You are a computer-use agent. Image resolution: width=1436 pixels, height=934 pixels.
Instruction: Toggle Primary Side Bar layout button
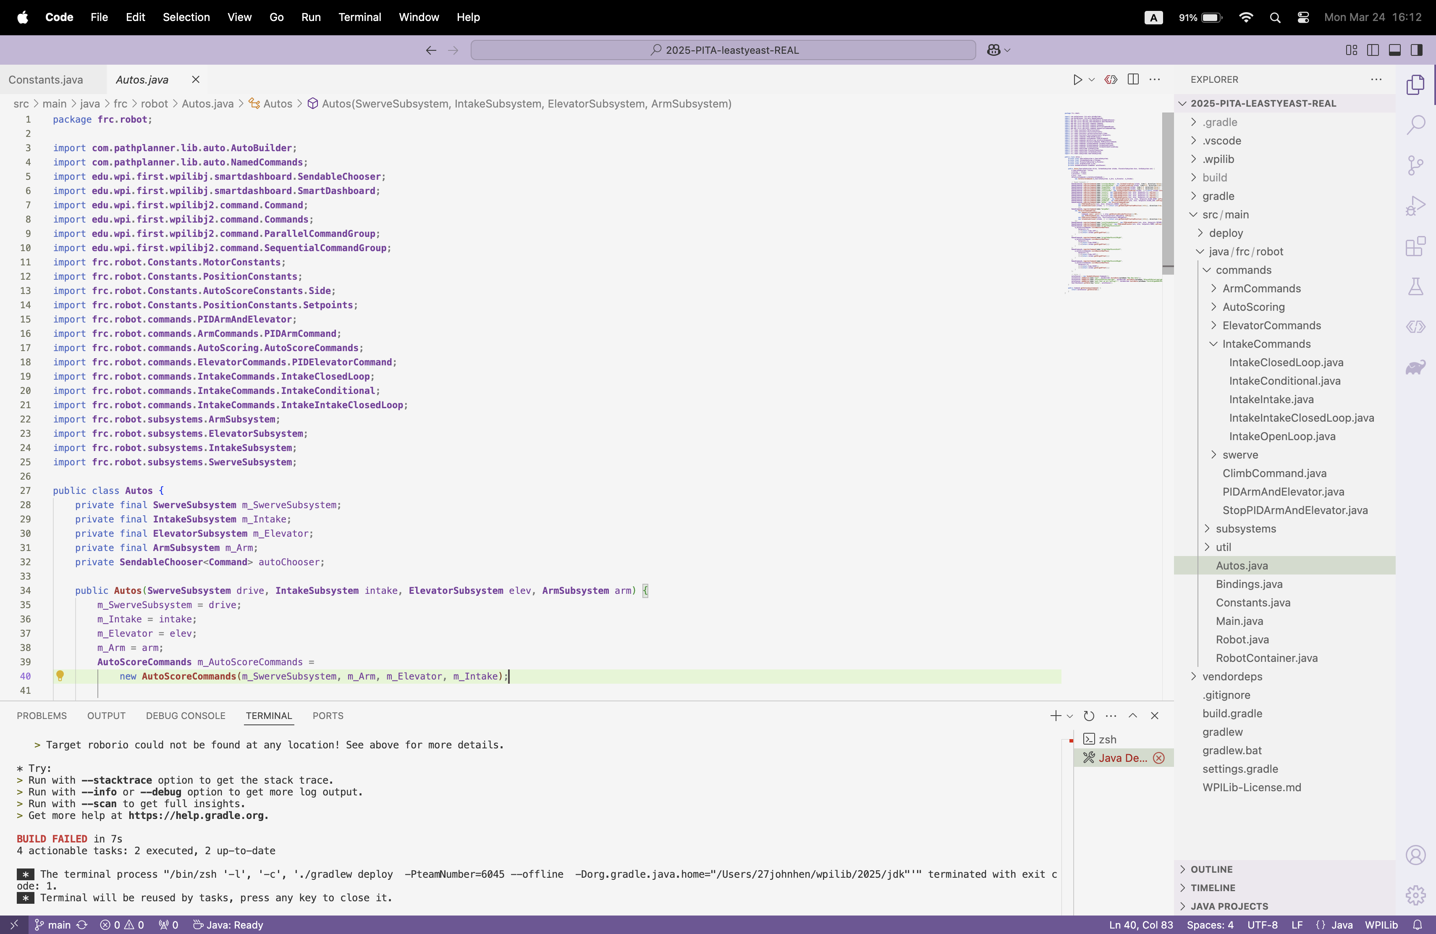pyautogui.click(x=1373, y=50)
